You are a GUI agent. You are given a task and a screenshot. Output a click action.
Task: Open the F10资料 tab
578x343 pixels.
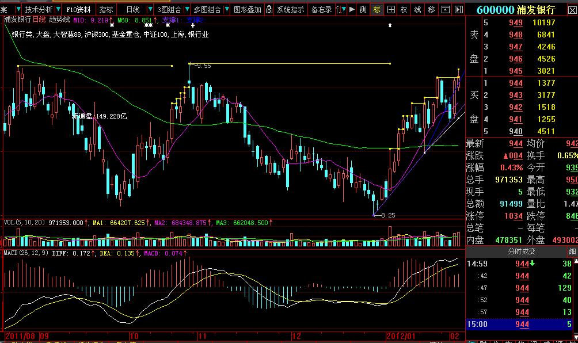(78, 10)
